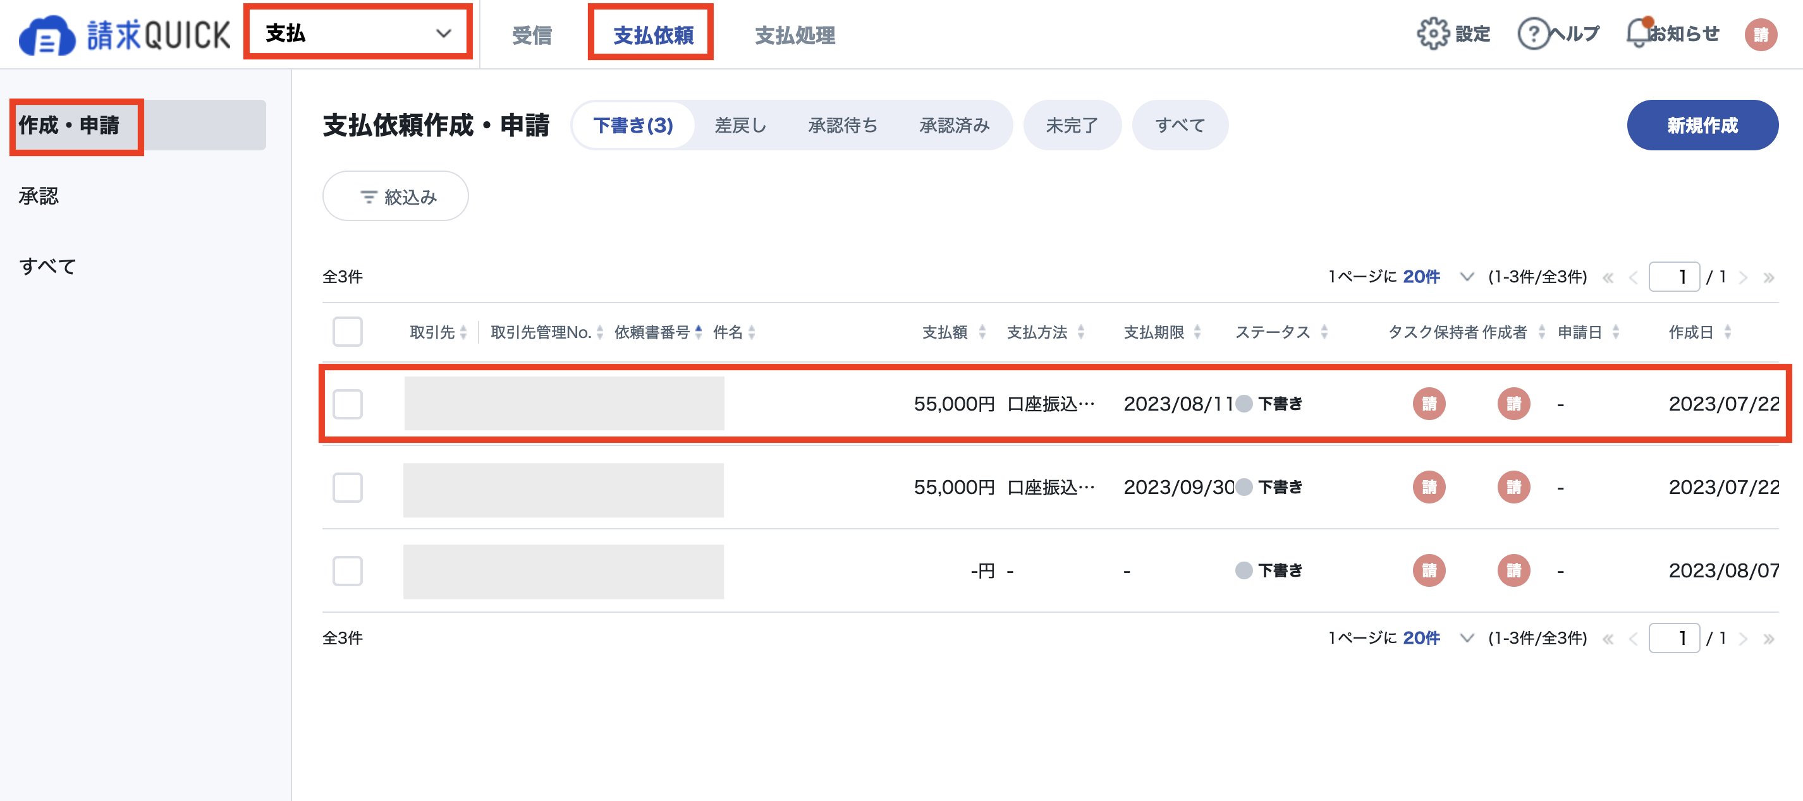Click task holder avatar in 2023/08/11 row
Viewport: 1803px width, 801px height.
tap(1429, 404)
